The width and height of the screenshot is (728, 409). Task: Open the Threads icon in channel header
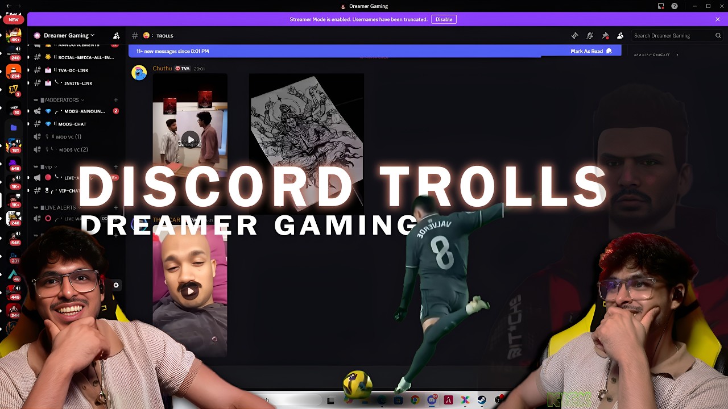[574, 36]
